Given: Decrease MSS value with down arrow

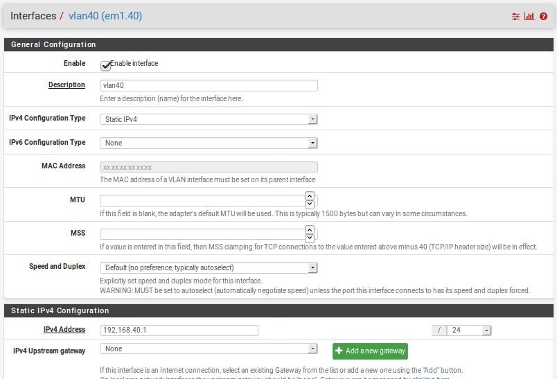Looking at the screenshot, I should tap(310, 237).
